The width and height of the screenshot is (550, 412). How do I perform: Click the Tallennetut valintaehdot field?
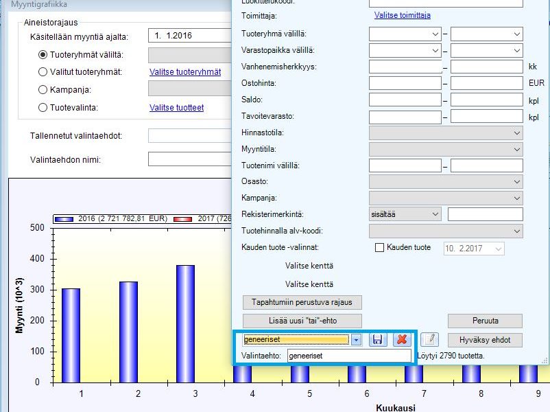click(x=190, y=136)
